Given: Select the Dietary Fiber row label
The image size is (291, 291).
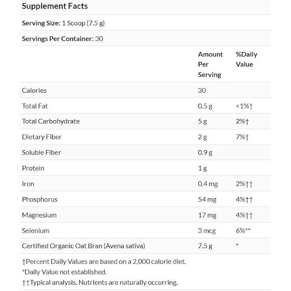Looking at the screenshot, I should (42, 137).
